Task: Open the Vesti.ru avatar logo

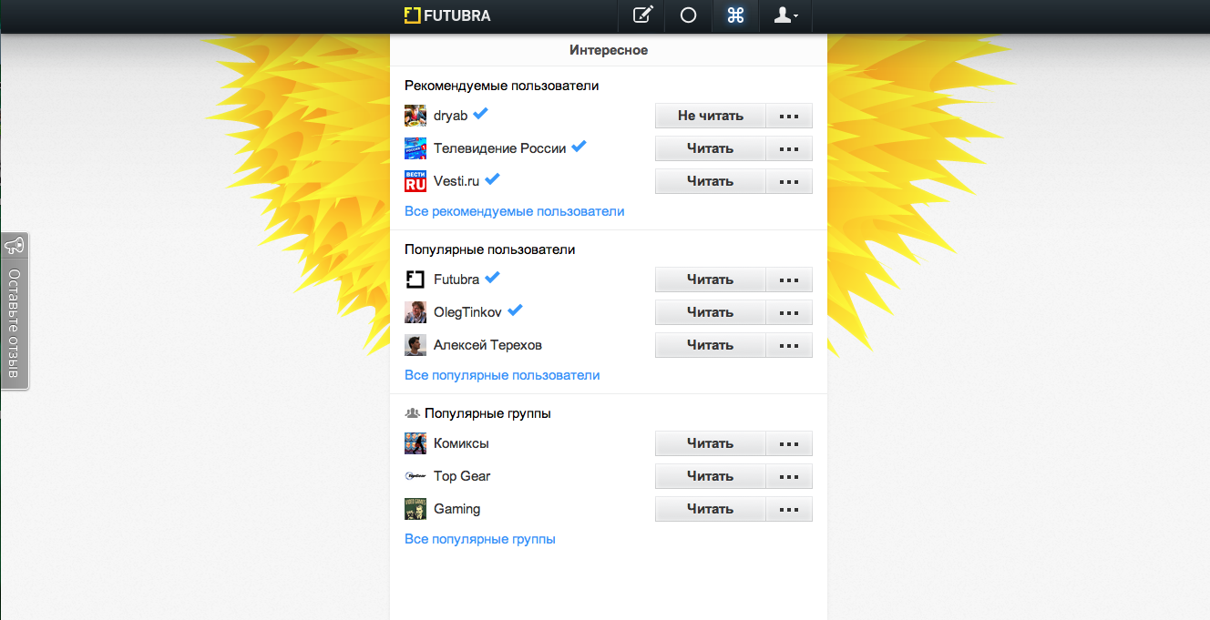Action: click(415, 181)
